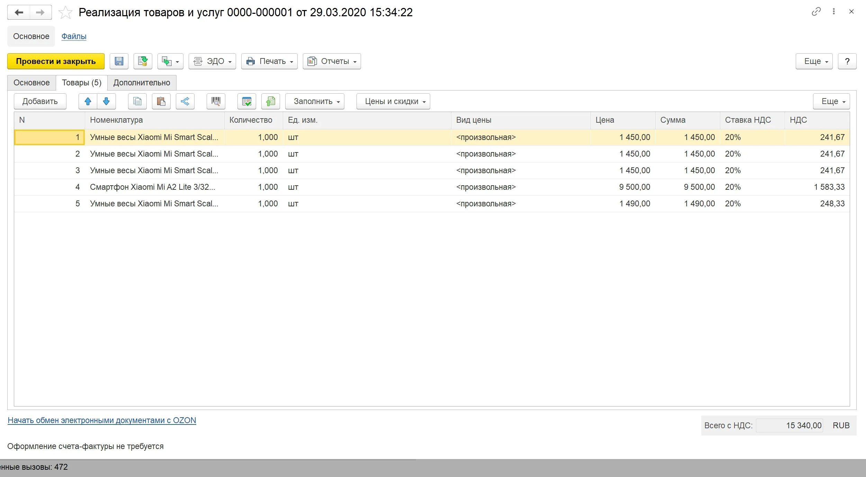Close the document with the X icon
Screen dimensions: 866x477
(x=851, y=11)
